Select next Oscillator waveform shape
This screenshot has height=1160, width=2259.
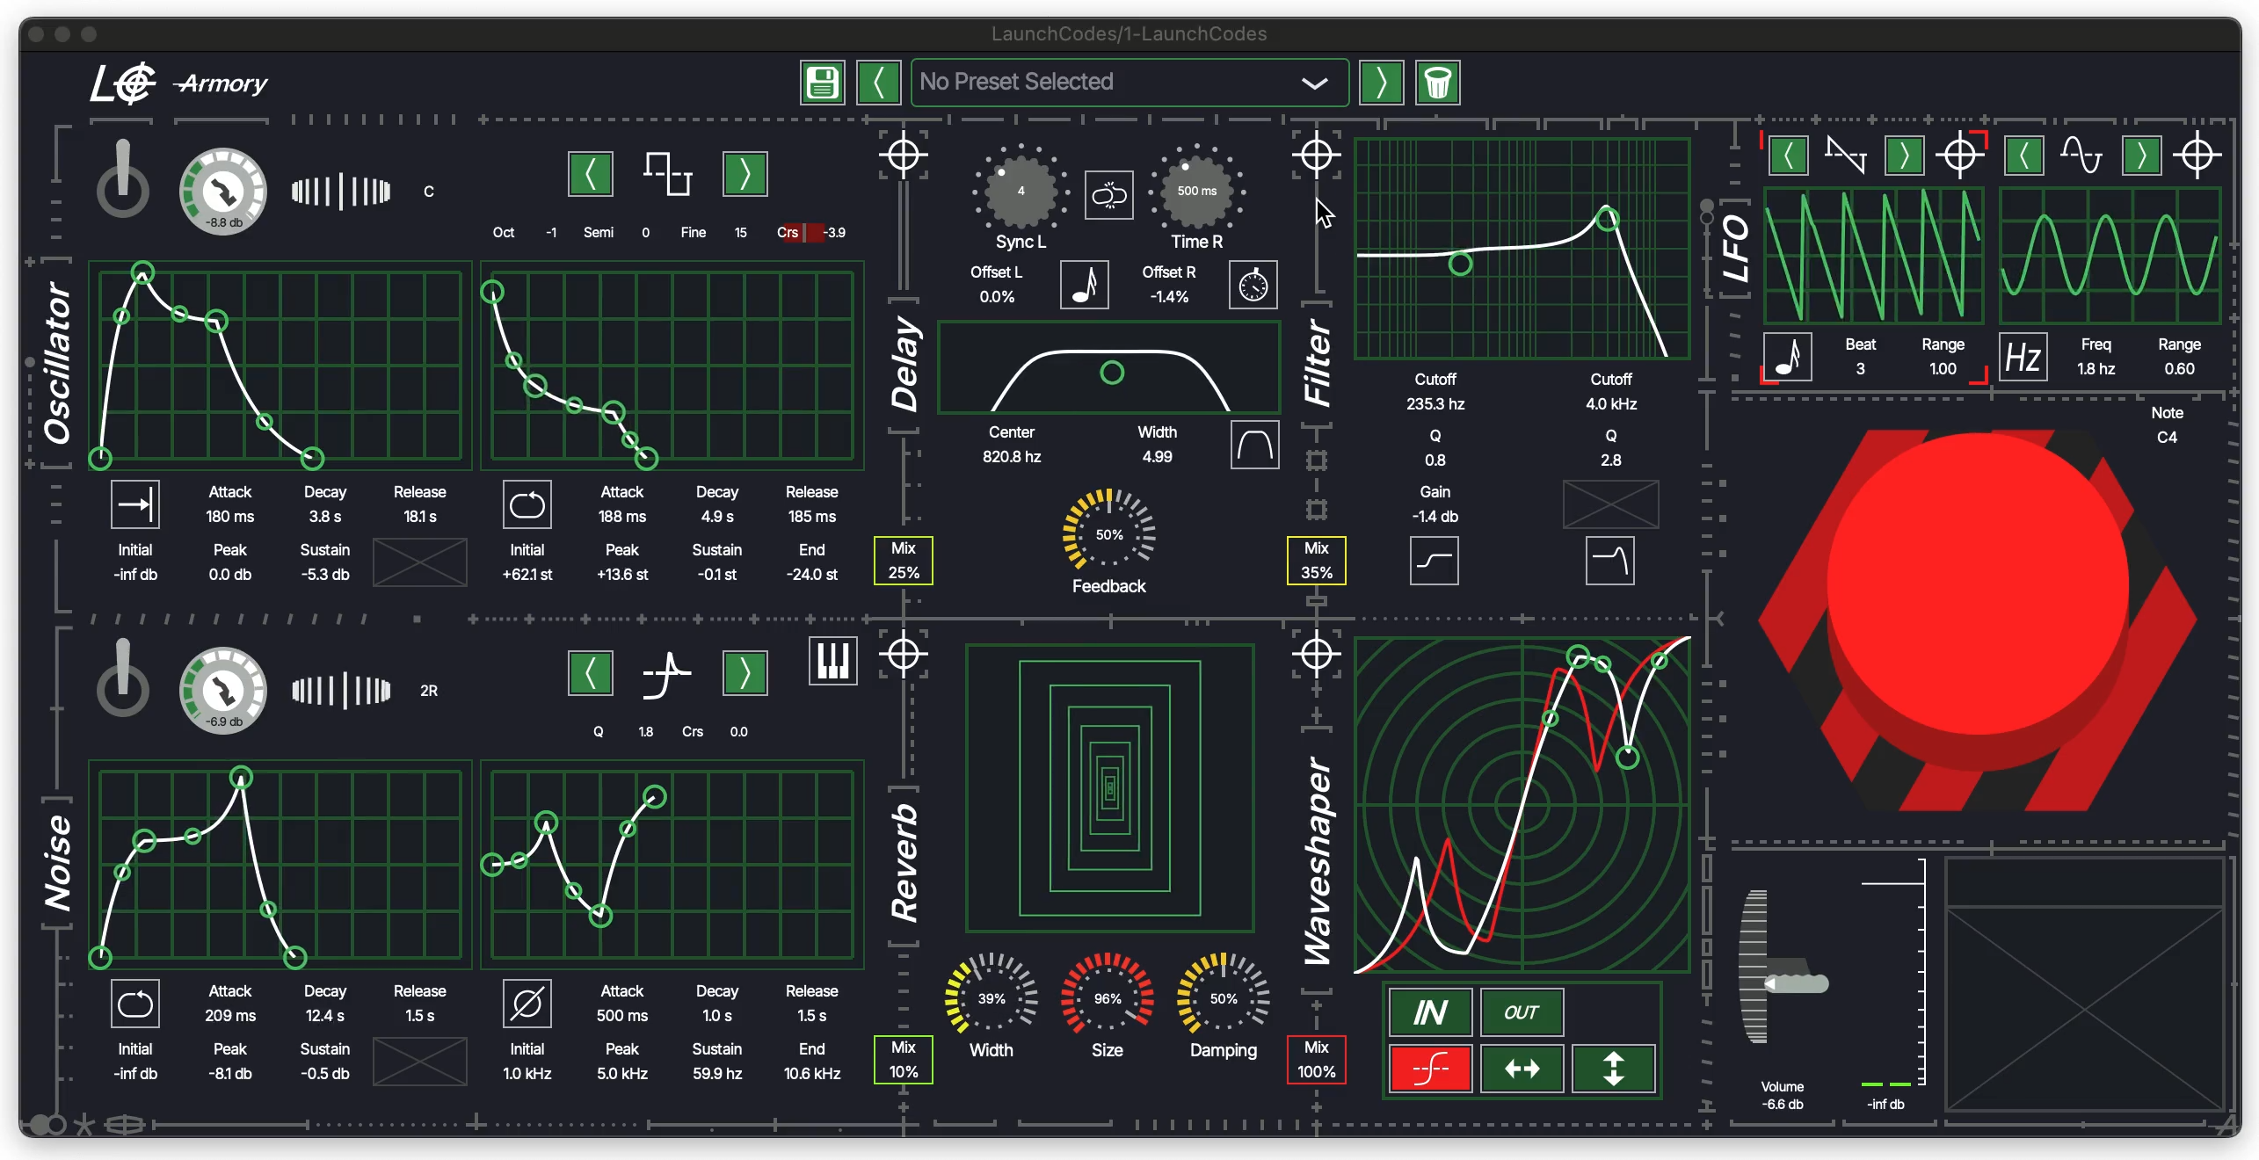coord(745,174)
